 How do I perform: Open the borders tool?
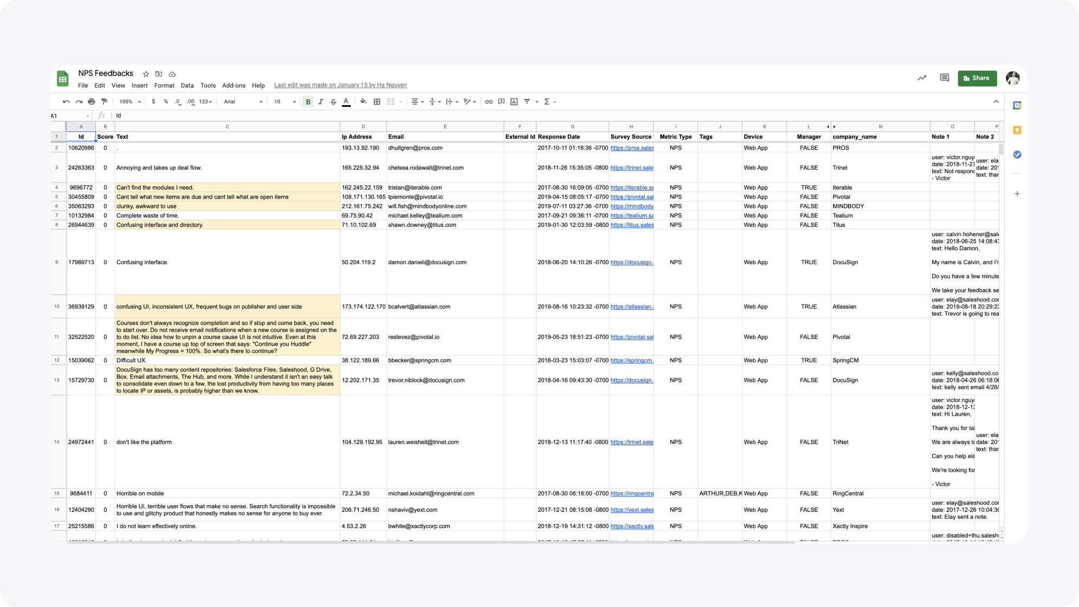pyautogui.click(x=377, y=102)
